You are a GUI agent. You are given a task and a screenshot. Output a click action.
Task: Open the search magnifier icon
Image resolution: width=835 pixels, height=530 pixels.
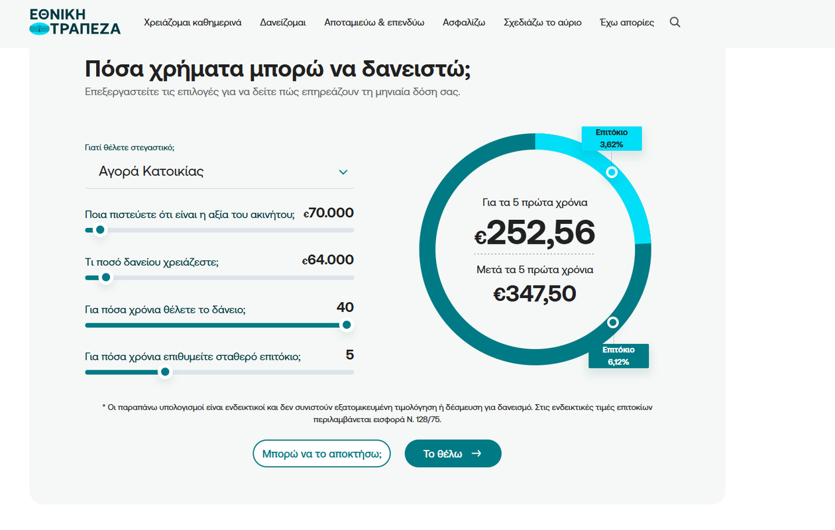(x=675, y=22)
